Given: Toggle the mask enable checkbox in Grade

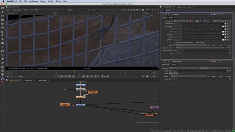Looking at the screenshot, I should pos(174,45).
